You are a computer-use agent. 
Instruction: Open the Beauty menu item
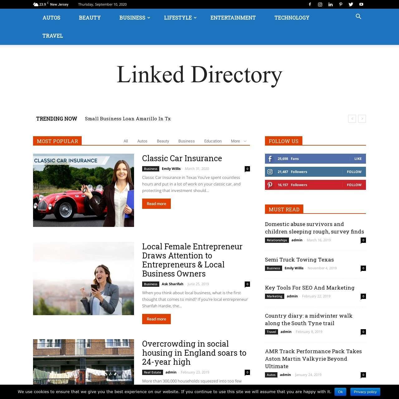click(x=90, y=18)
